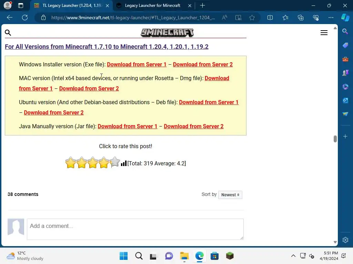Image resolution: width=353 pixels, height=264 pixels.
Task: Click the page scrollbar thumb
Action: point(335,139)
